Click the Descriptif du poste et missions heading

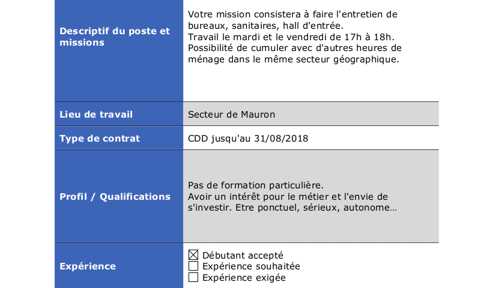coord(115,37)
